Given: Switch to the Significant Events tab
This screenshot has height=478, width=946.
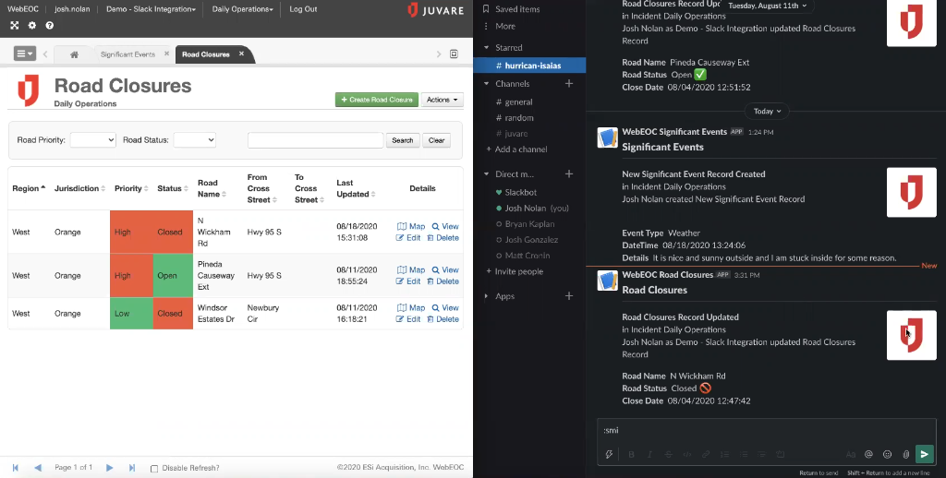Looking at the screenshot, I should [127, 54].
